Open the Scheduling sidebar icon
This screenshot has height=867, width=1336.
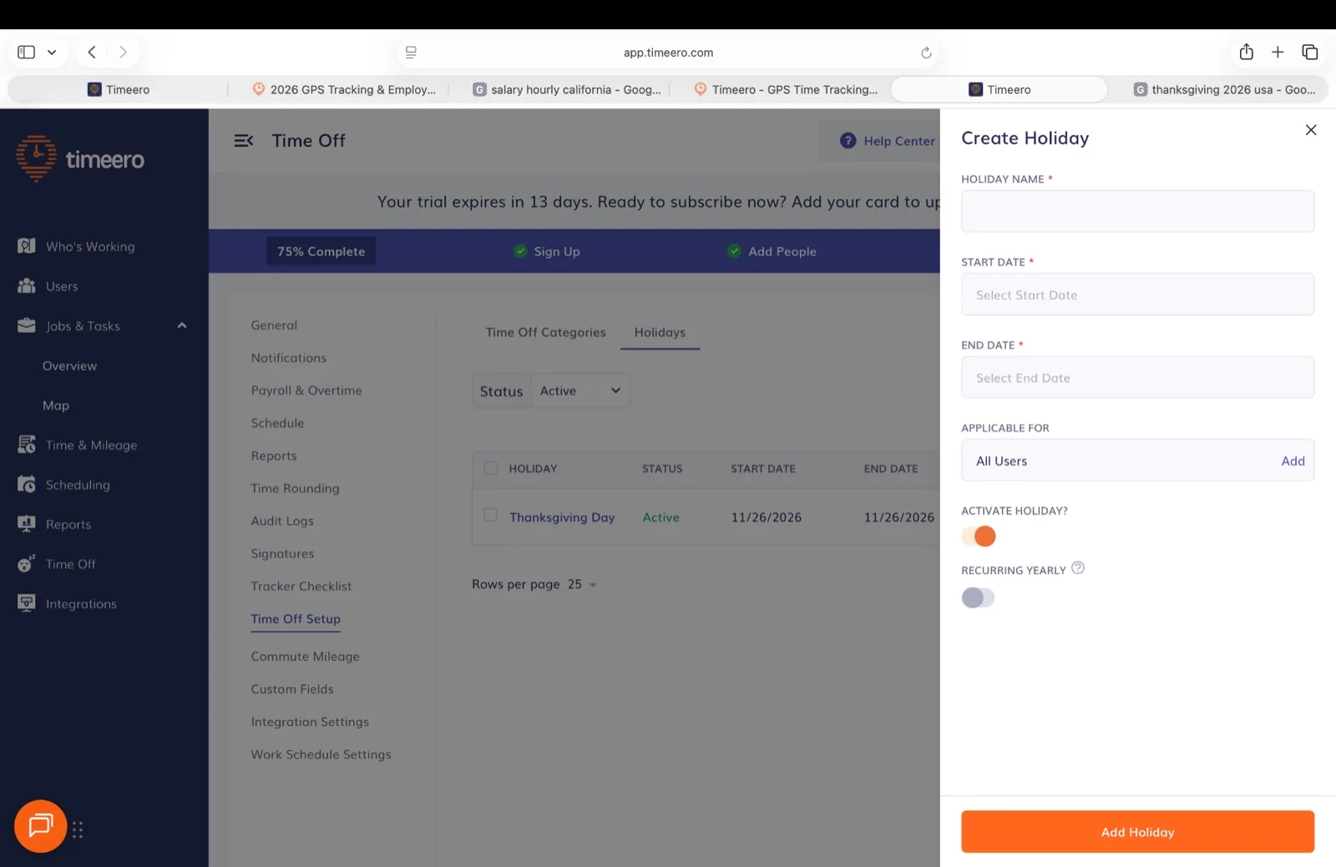pos(27,484)
